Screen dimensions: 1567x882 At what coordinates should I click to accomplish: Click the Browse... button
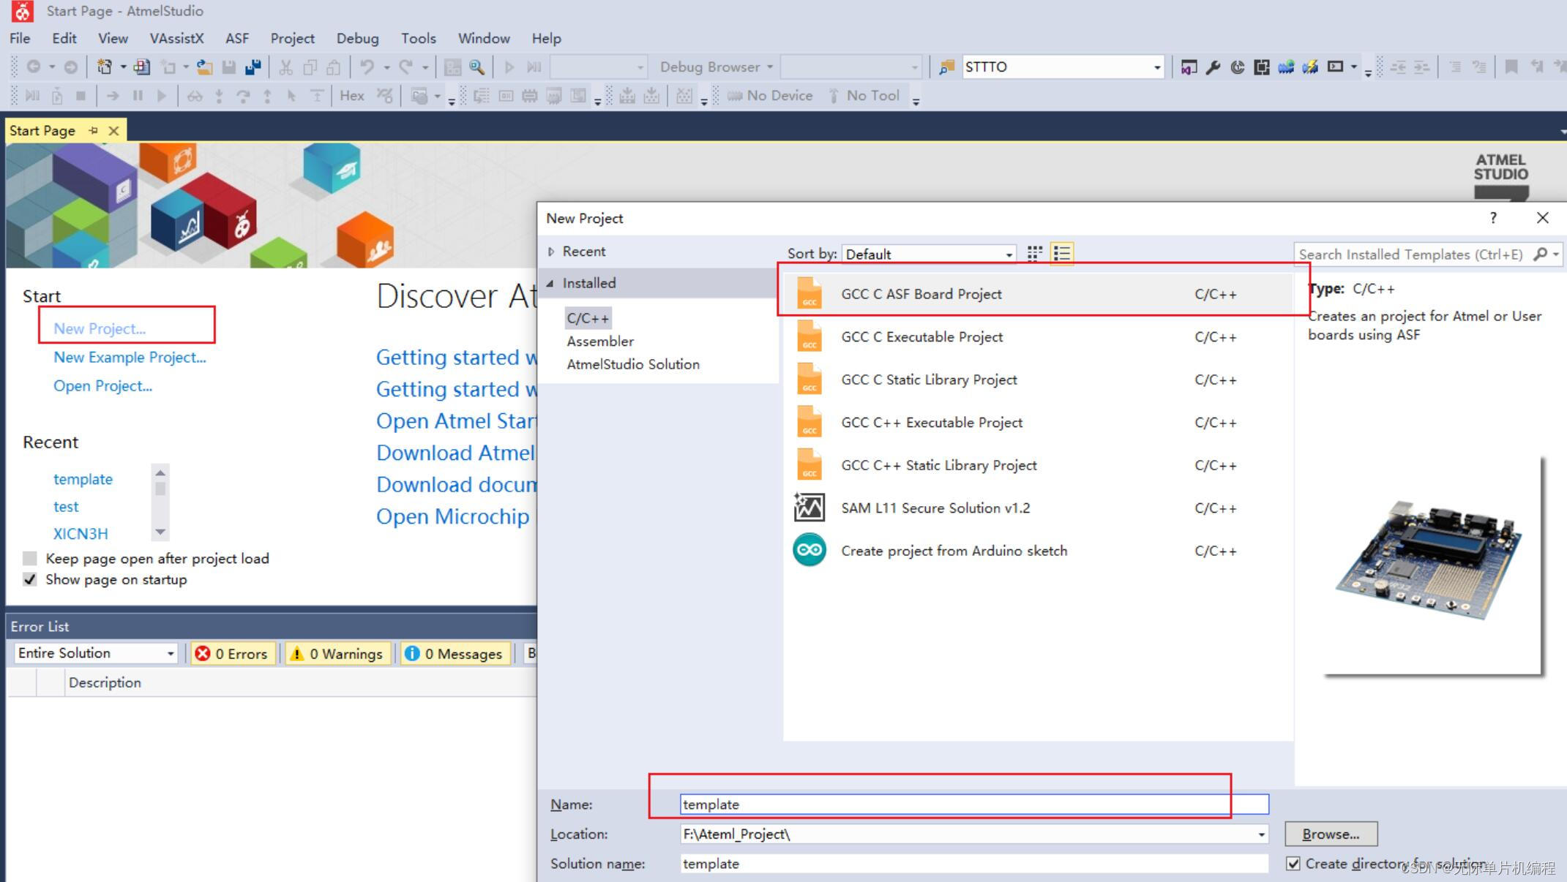[1330, 834]
